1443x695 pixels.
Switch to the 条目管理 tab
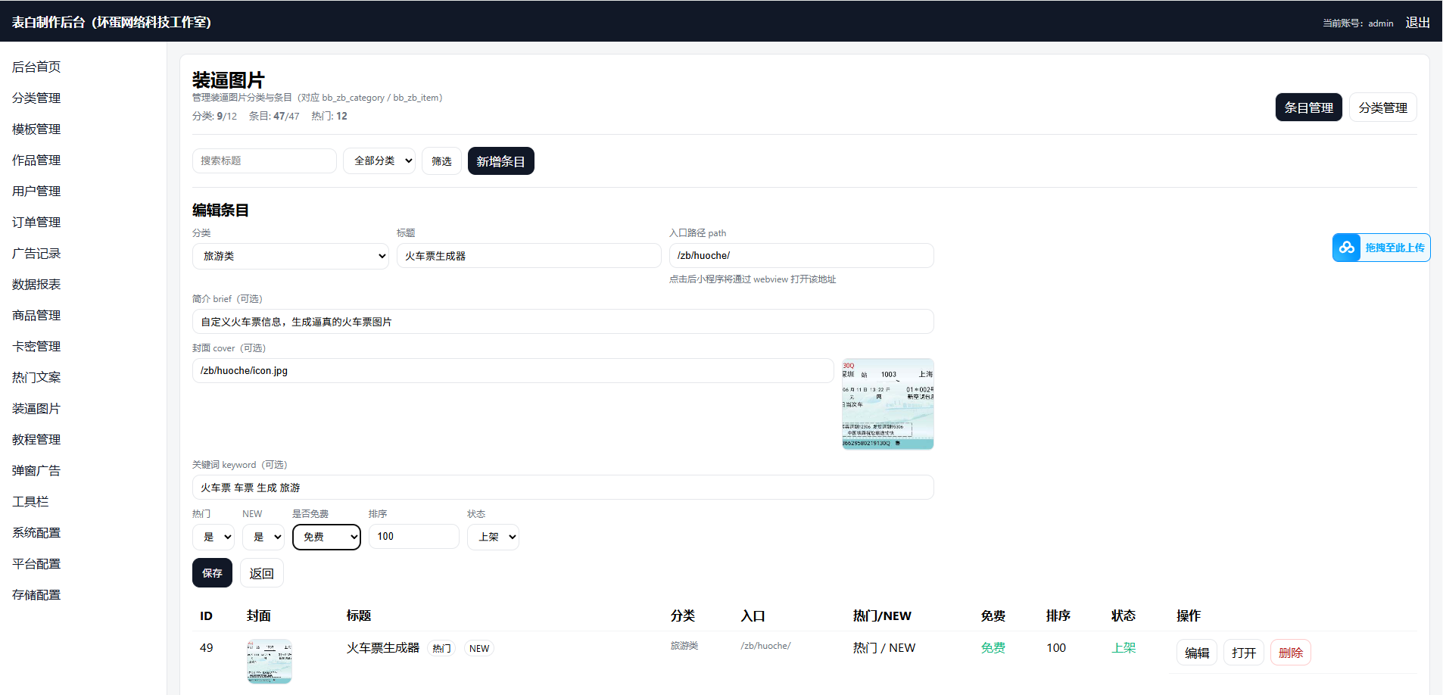point(1308,108)
